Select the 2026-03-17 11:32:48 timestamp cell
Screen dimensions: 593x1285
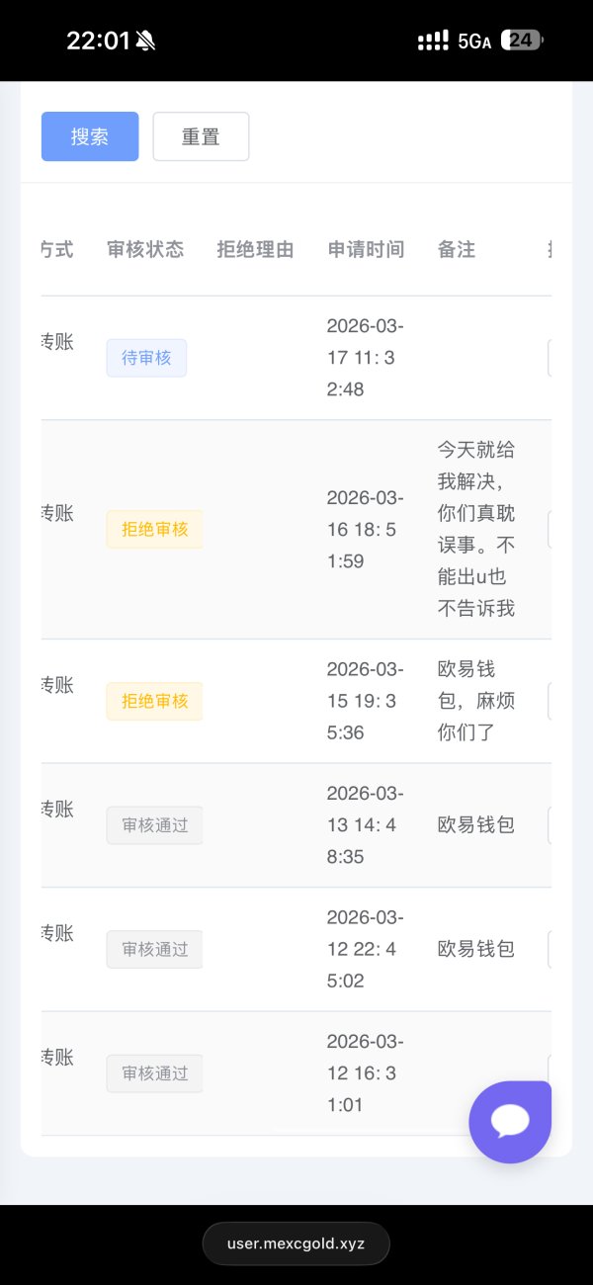tap(365, 358)
